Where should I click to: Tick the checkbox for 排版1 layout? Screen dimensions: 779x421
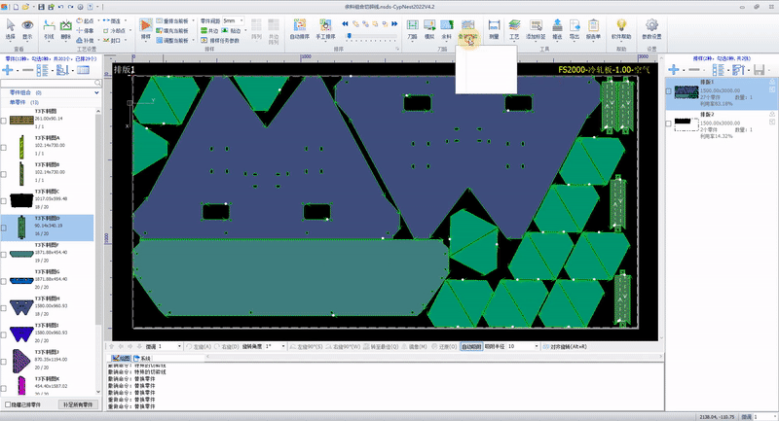tap(668, 91)
